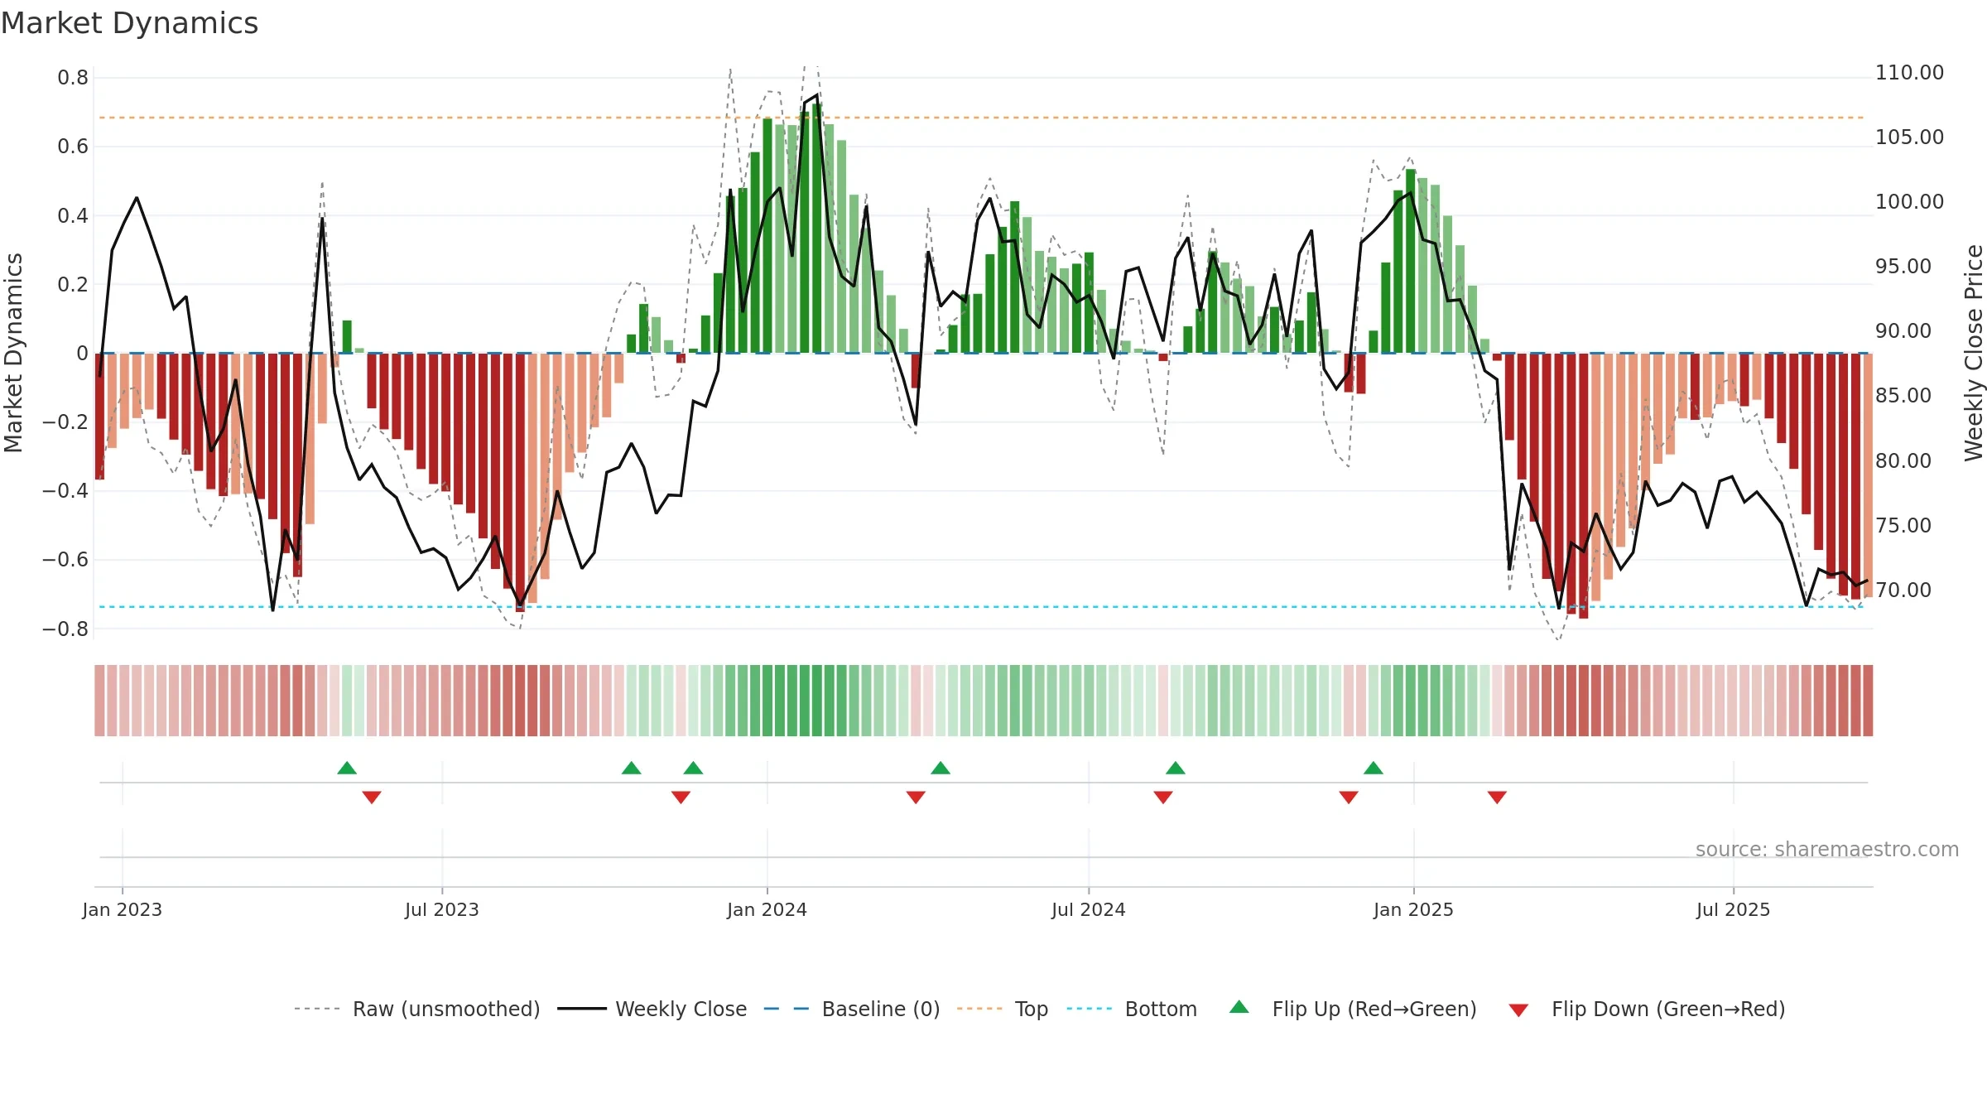
Task: Click the grey dashed Raw line sample in legend
Action: tap(317, 1009)
